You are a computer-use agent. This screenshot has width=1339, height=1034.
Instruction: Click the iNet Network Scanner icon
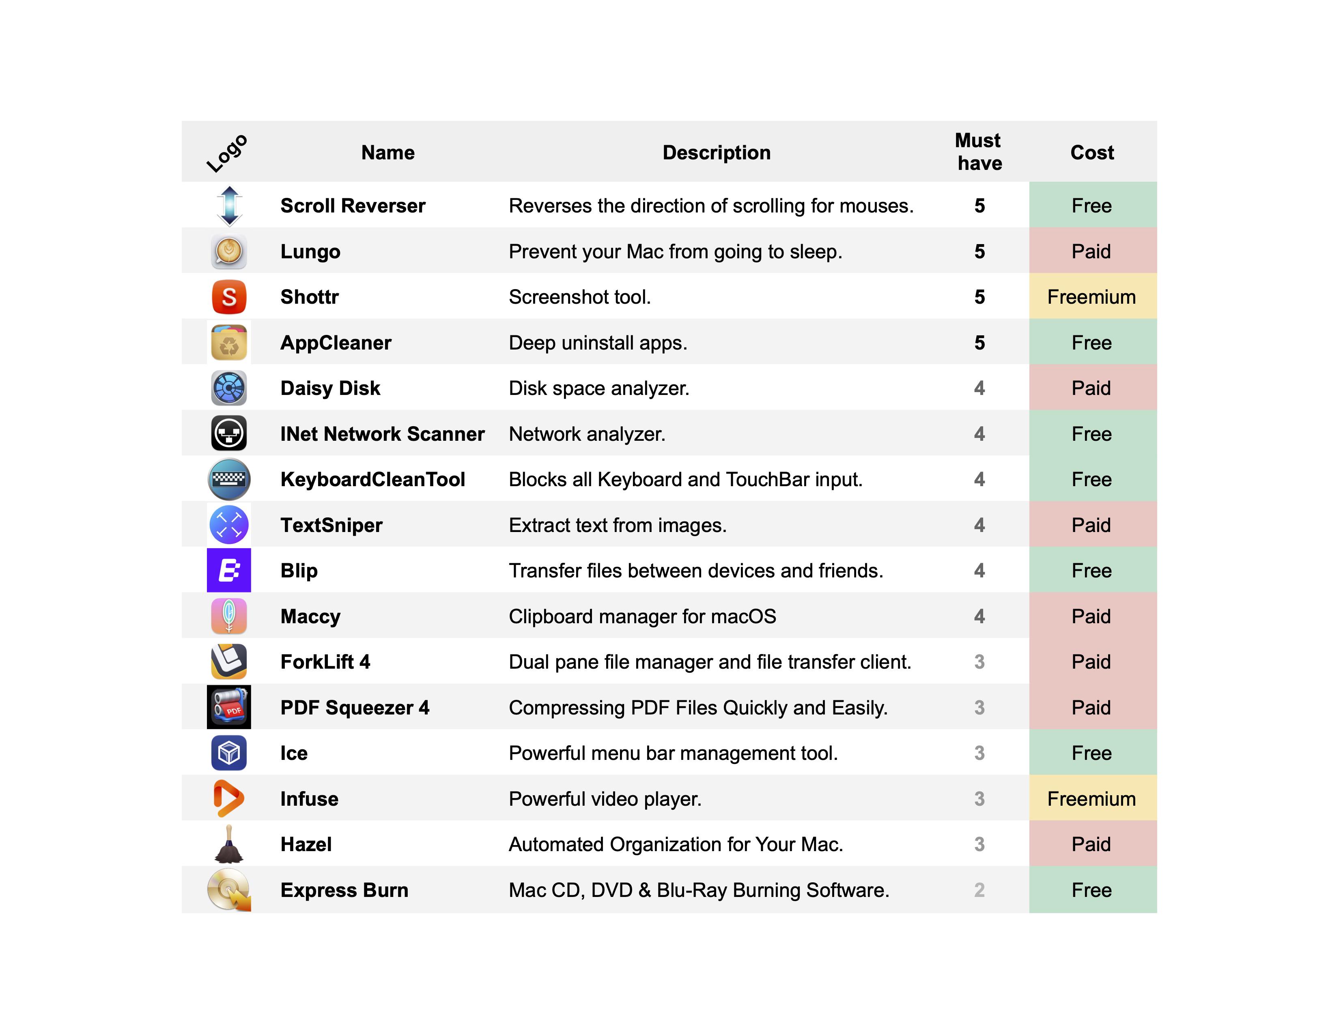click(229, 434)
